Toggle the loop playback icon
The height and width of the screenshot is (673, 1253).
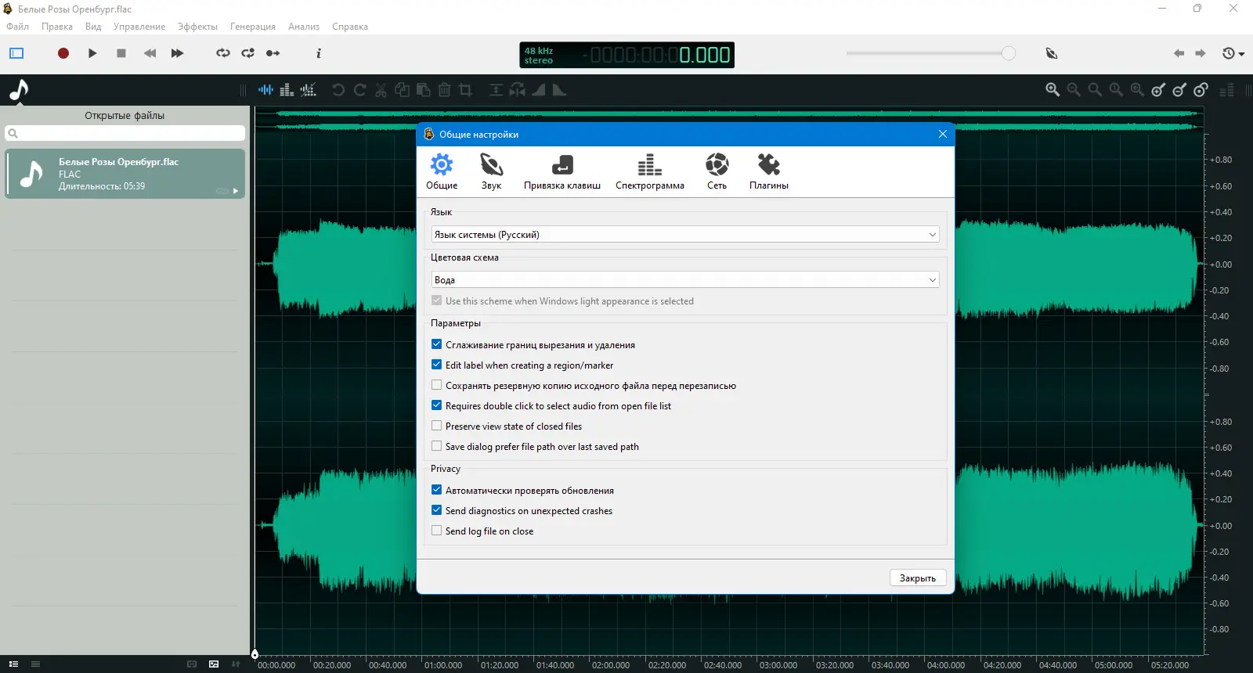coord(223,53)
